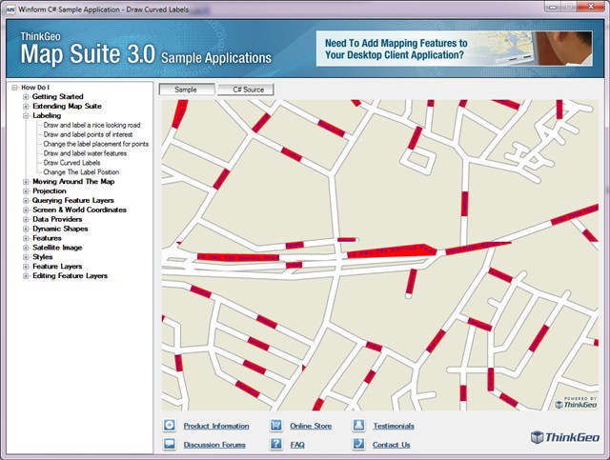Expand the Getting Started tree node

(x=26, y=97)
